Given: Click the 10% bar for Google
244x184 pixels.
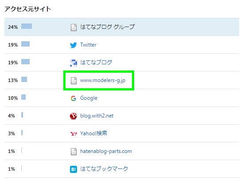Looking at the screenshot, I should (23, 97).
